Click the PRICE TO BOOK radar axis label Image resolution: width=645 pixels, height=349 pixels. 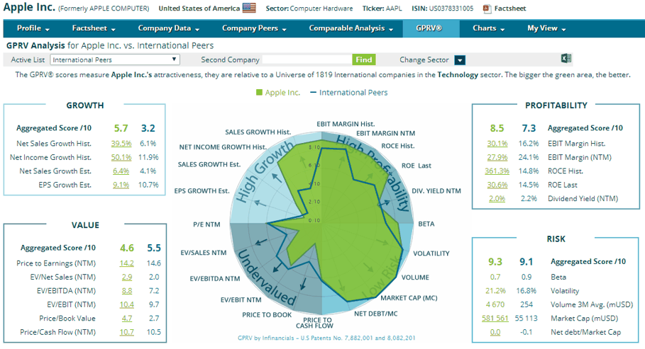pyautogui.click(x=267, y=315)
